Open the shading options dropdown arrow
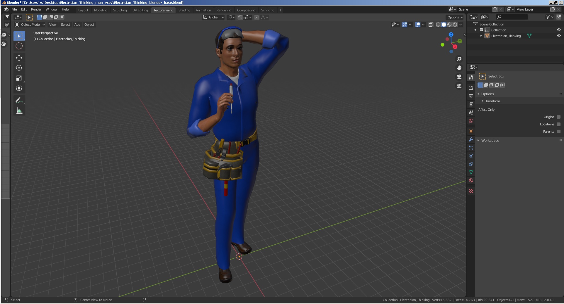 [461, 25]
